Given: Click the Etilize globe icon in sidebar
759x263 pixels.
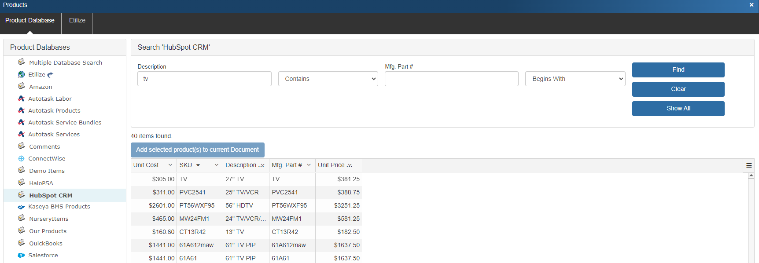Looking at the screenshot, I should click(22, 74).
